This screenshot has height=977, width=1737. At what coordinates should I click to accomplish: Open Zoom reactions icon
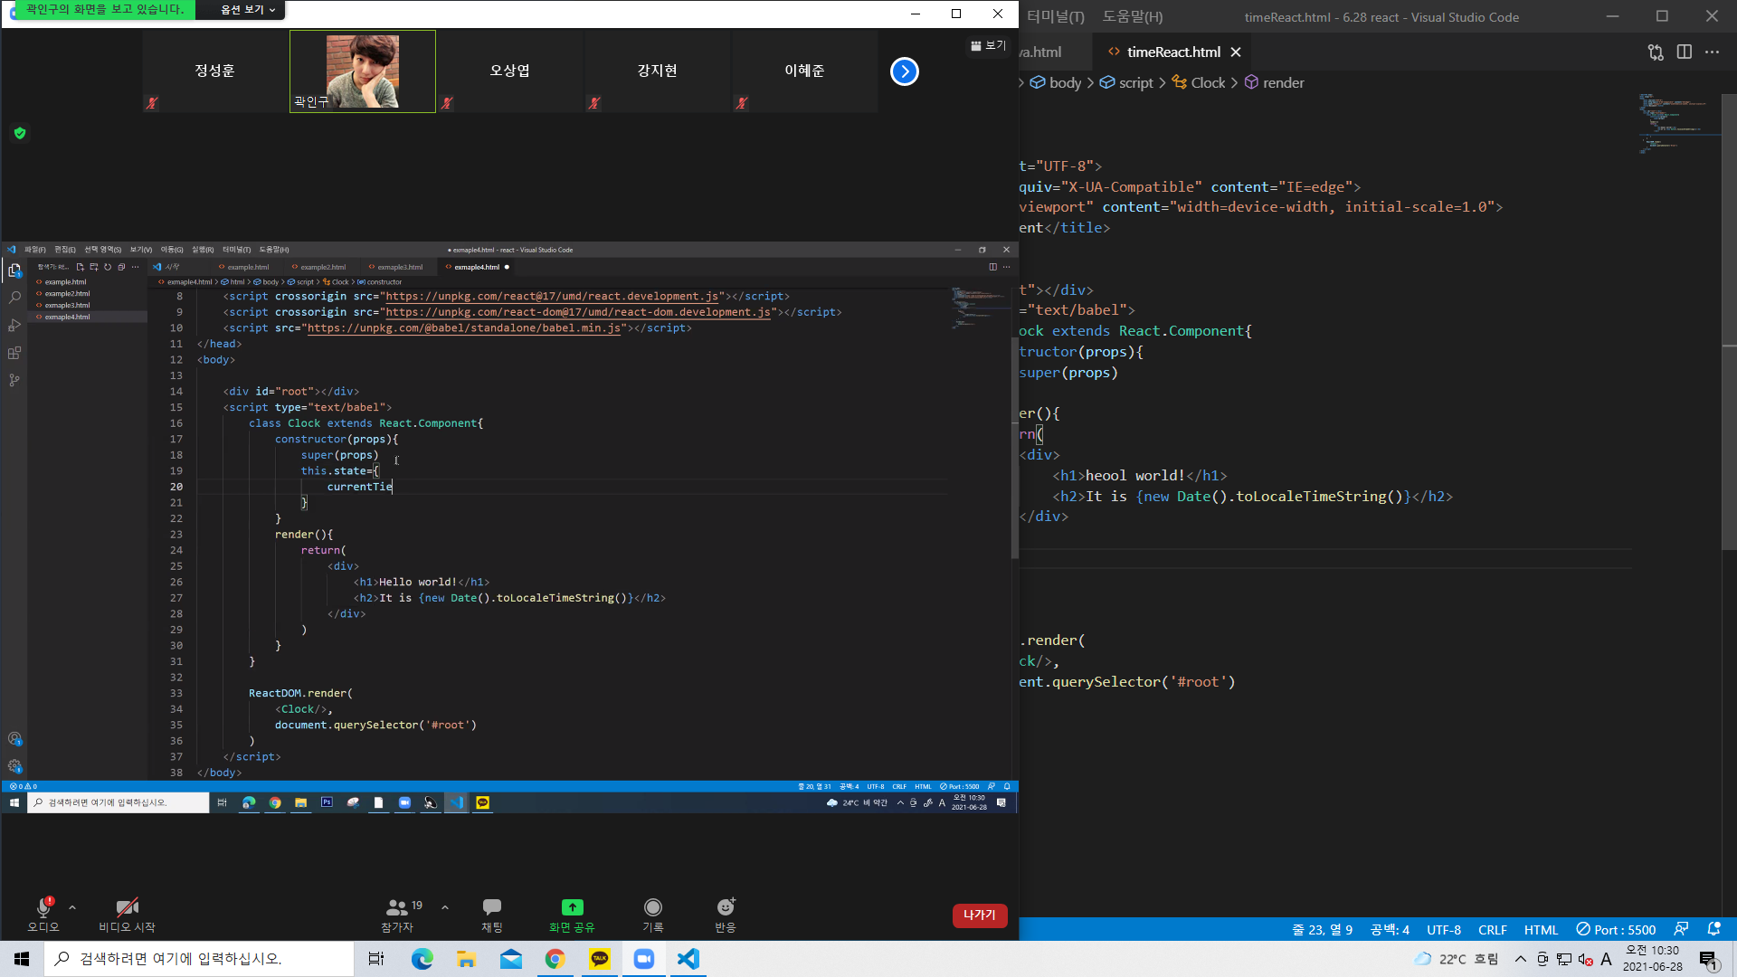point(726,906)
